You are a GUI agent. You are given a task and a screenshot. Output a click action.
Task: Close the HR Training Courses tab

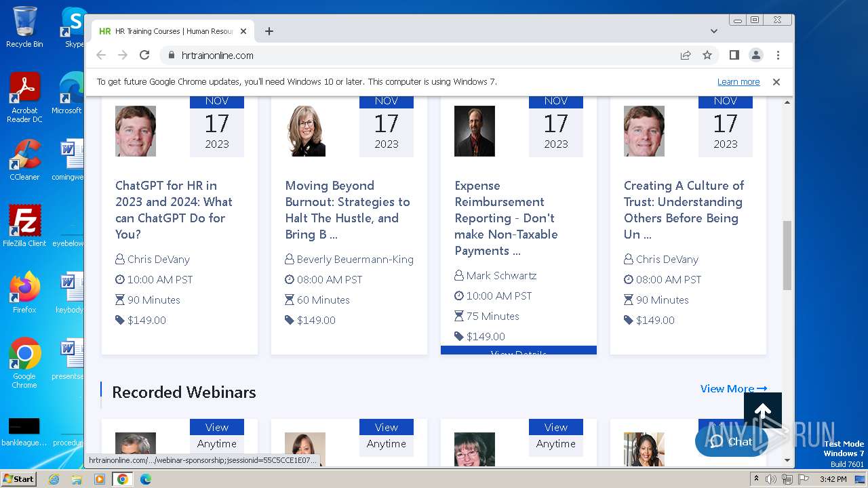pos(243,31)
